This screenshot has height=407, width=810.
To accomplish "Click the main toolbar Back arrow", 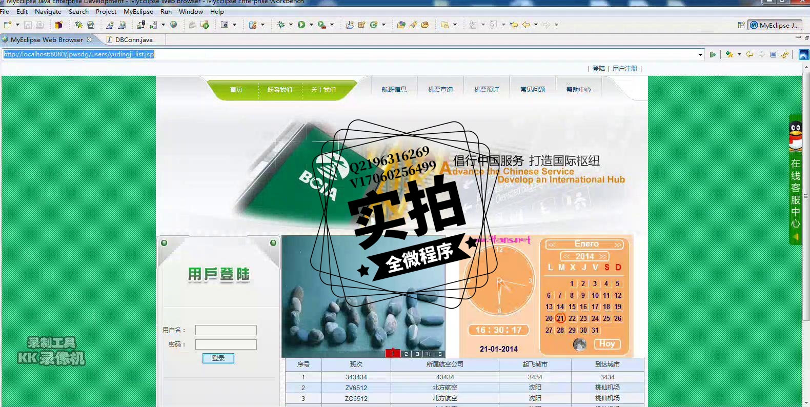I will [x=526, y=25].
